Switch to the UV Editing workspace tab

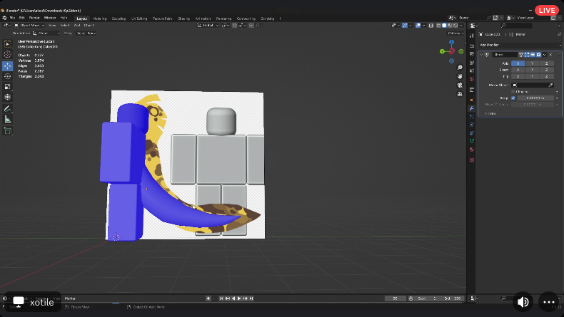coord(139,19)
